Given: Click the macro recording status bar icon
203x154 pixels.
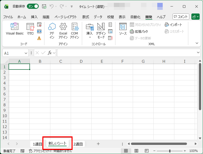Looking at the screenshot, I should tap(22, 151).
